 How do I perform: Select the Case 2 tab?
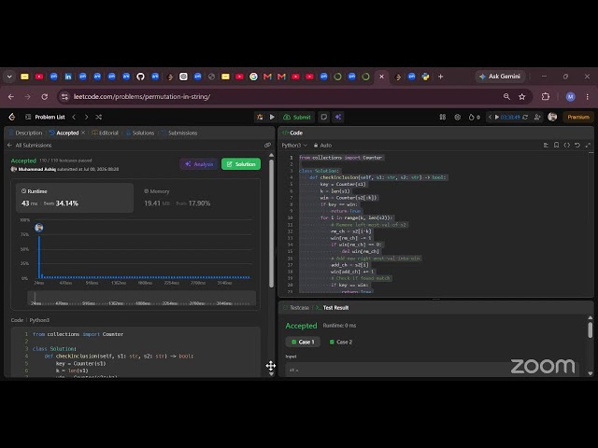(x=341, y=343)
